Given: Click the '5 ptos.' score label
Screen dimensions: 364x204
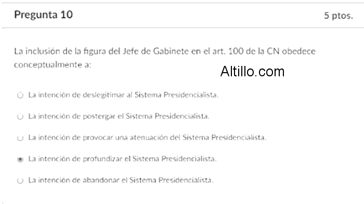Looking at the screenshot, I should pos(339,16).
